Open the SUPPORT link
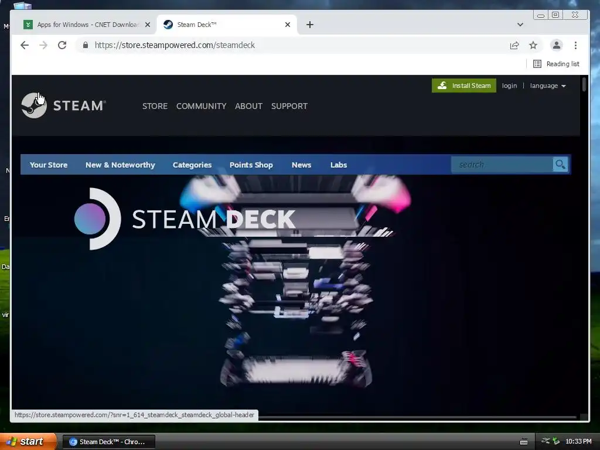 click(289, 106)
